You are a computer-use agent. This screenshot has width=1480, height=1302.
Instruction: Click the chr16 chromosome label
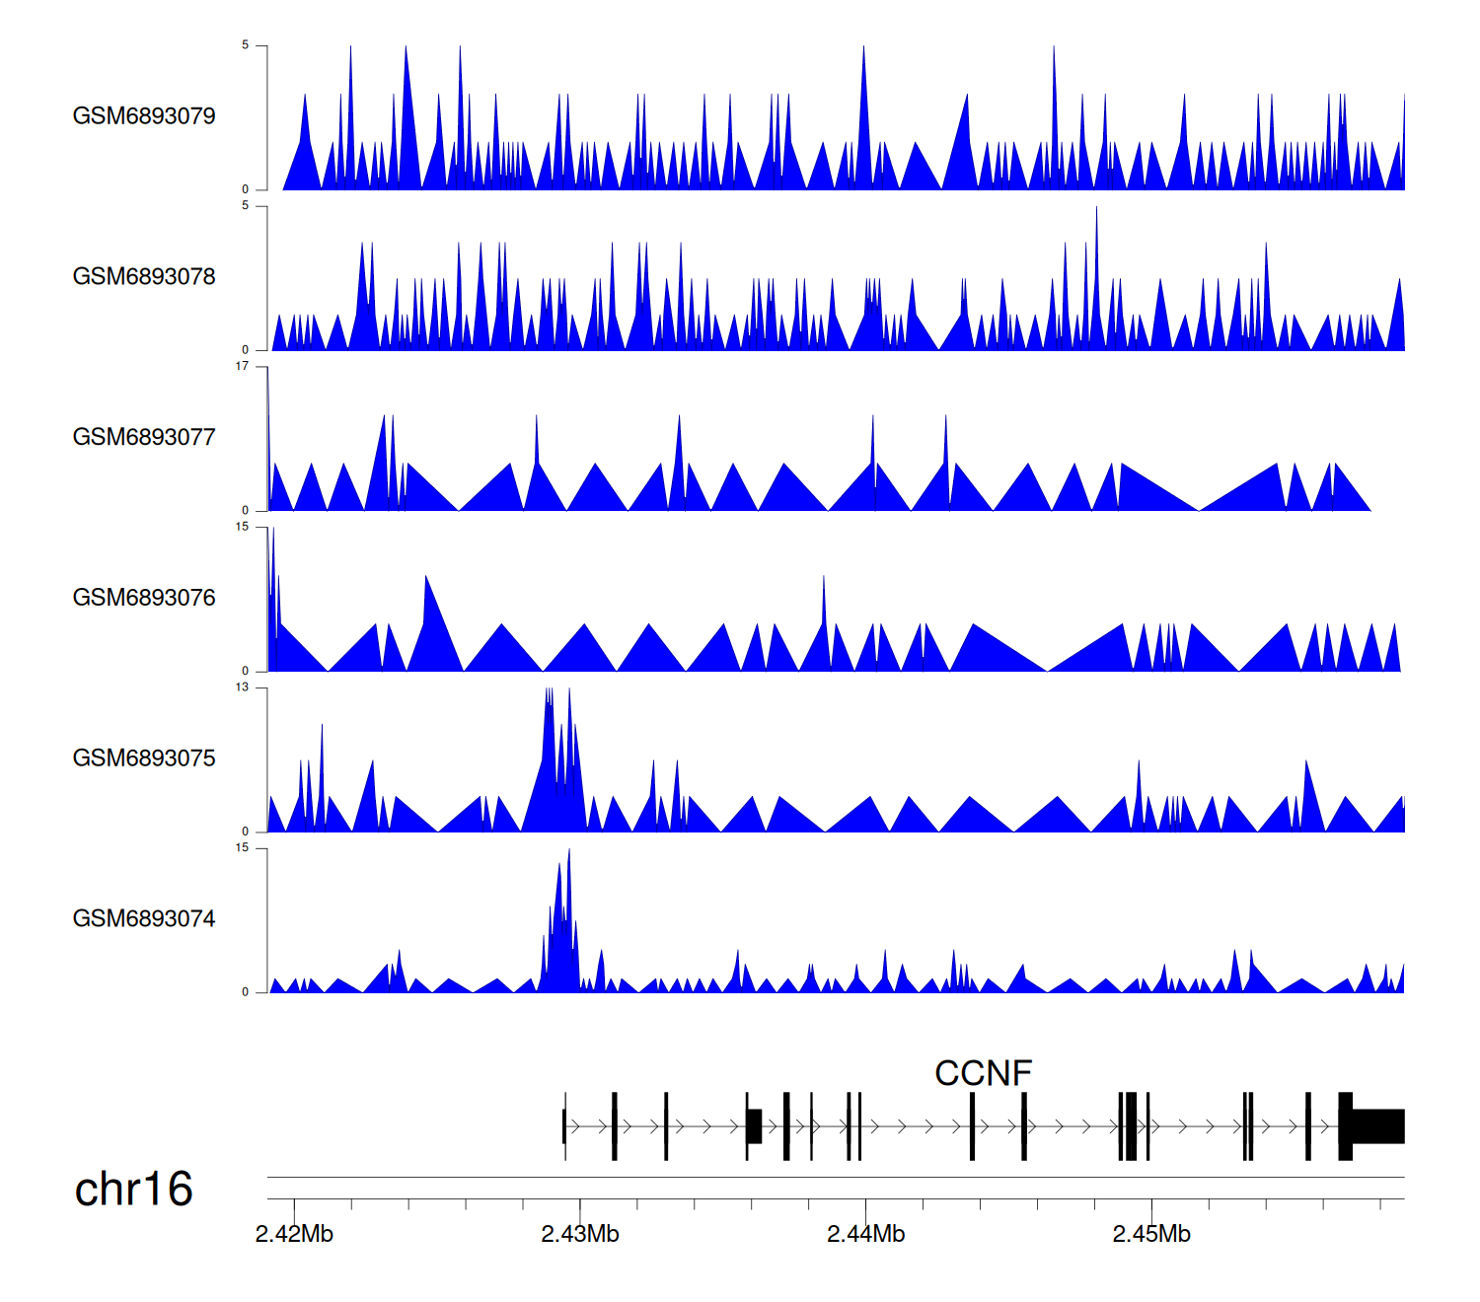[x=133, y=1190]
